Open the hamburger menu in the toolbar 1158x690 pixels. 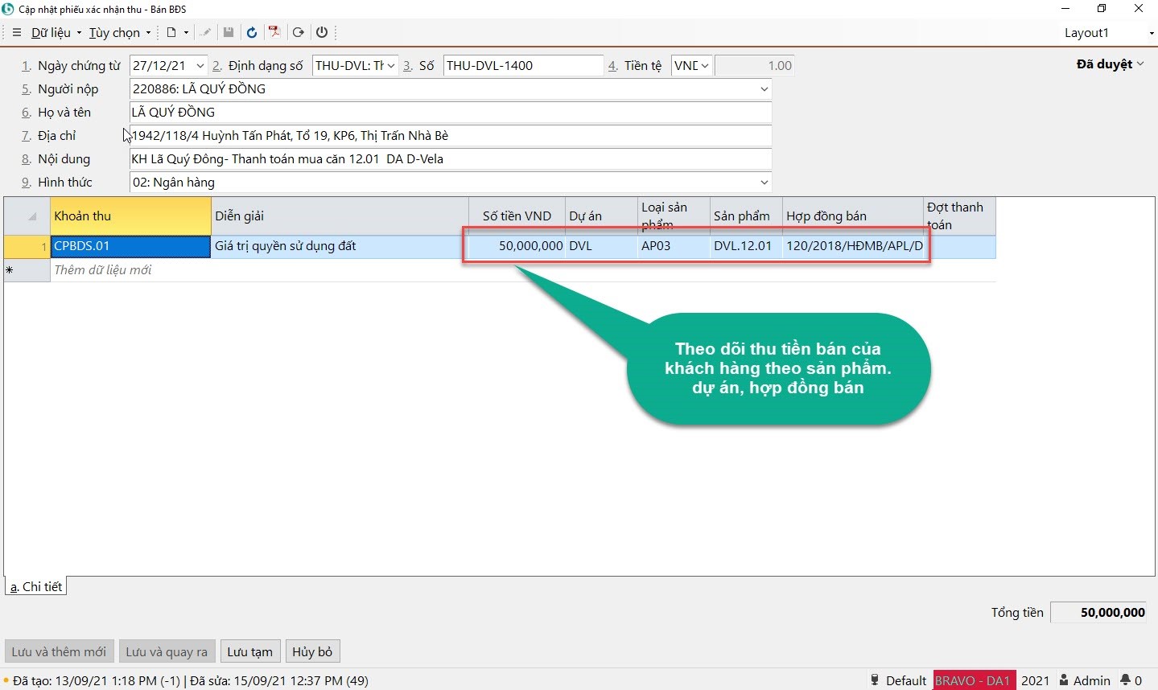click(x=17, y=32)
